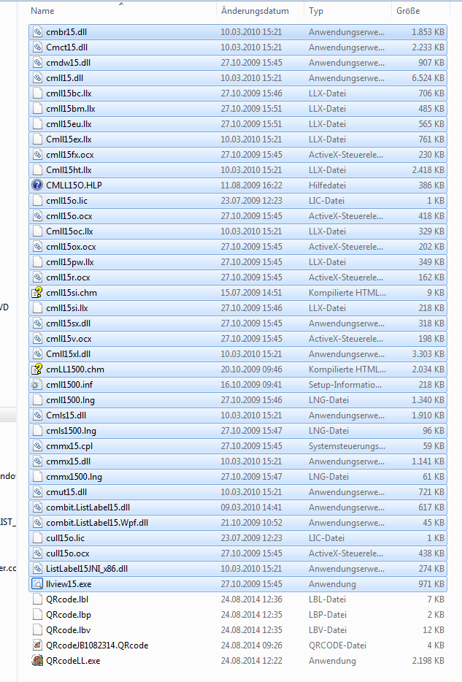Sort files by Größe column

(x=408, y=11)
